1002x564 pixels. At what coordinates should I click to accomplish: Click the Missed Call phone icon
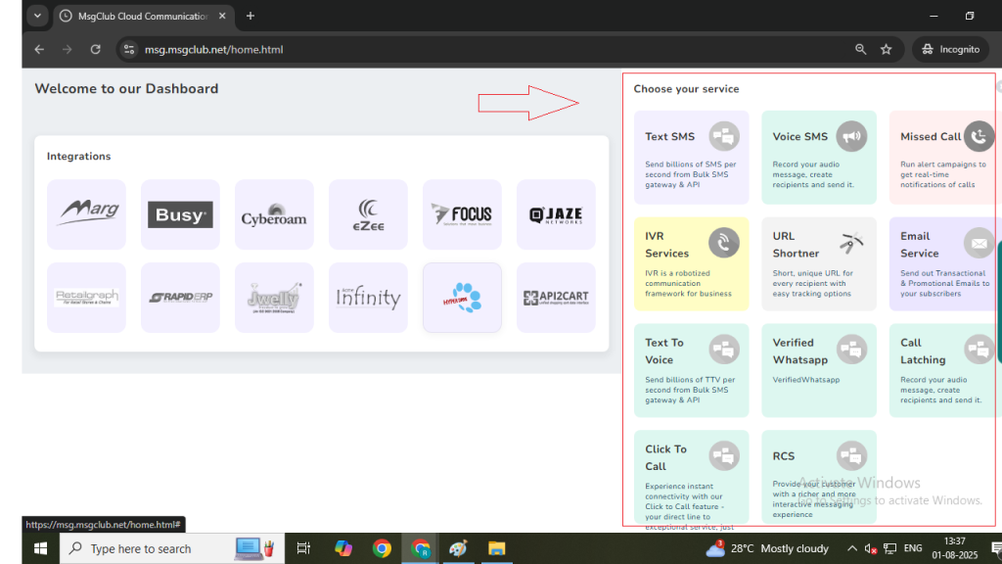979,136
